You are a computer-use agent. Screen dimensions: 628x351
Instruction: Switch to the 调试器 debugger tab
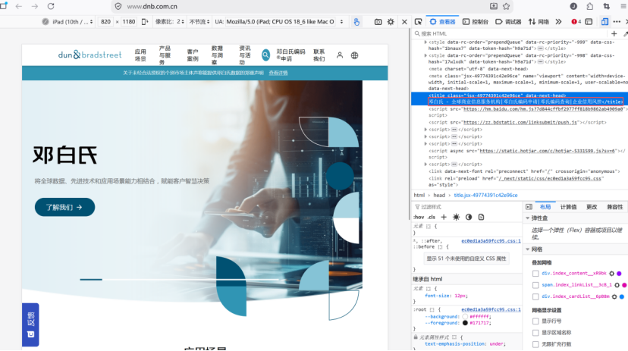508,22
